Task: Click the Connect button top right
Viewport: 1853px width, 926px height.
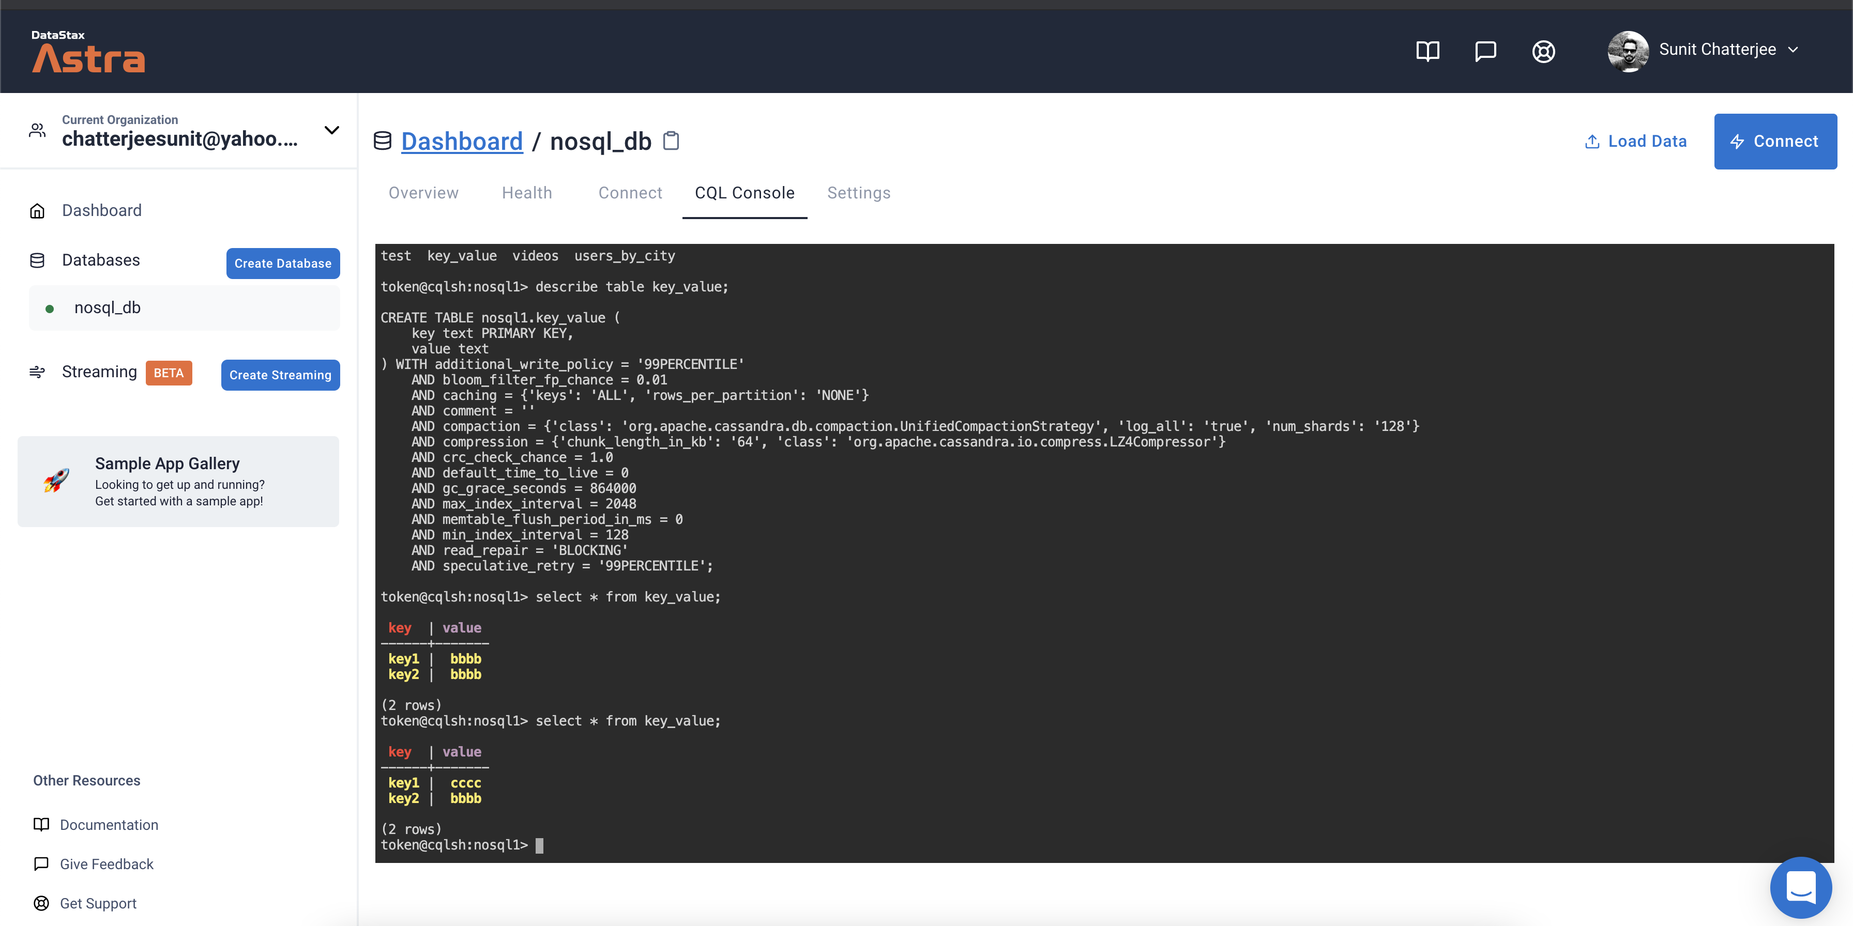Action: coord(1775,141)
